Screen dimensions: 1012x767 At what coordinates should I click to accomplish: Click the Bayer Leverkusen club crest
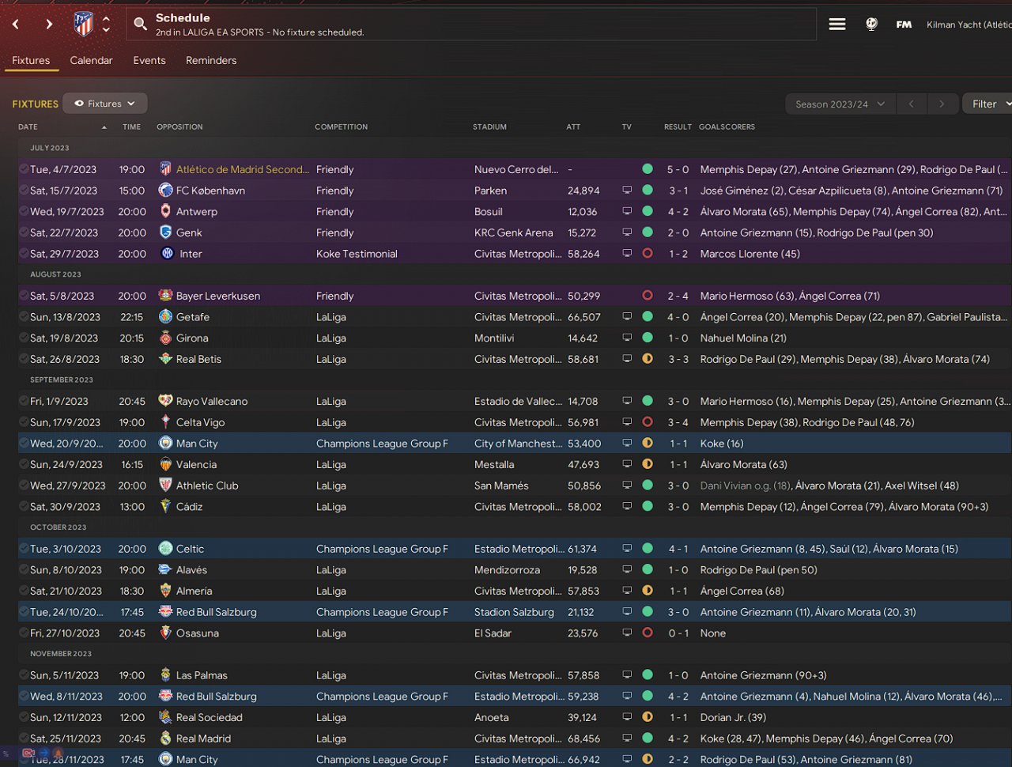click(166, 296)
